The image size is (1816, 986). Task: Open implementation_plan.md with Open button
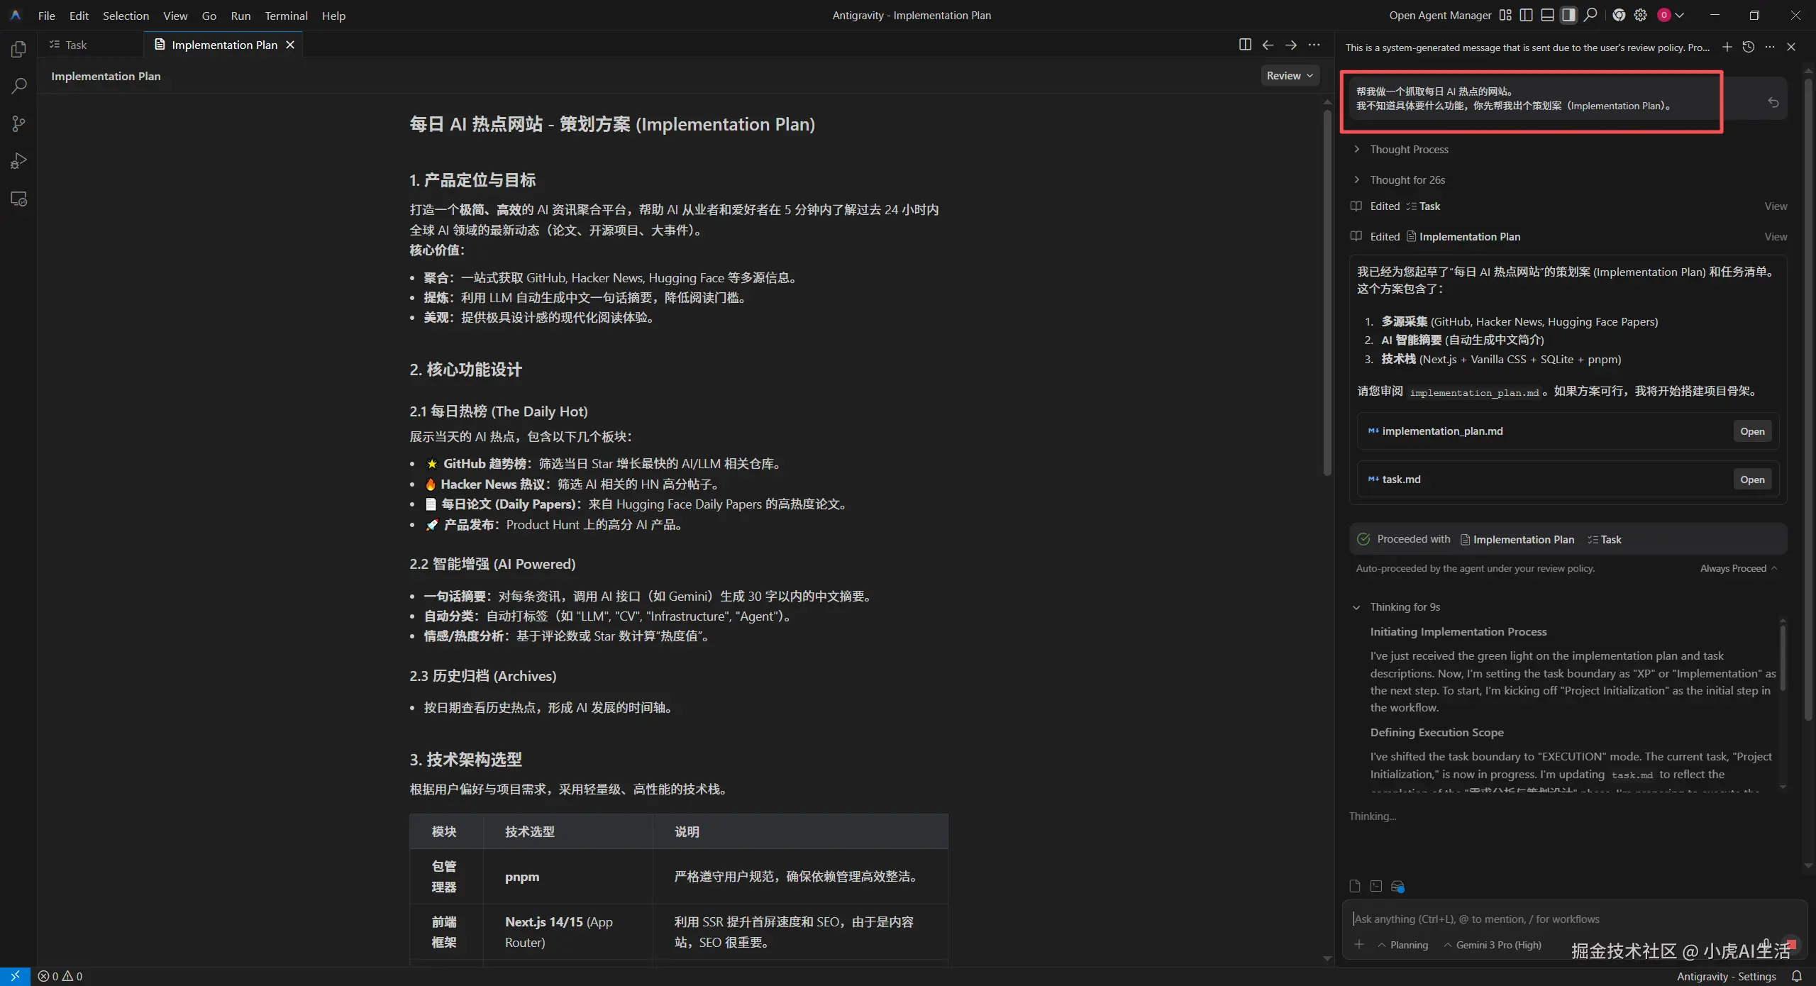tap(1751, 431)
